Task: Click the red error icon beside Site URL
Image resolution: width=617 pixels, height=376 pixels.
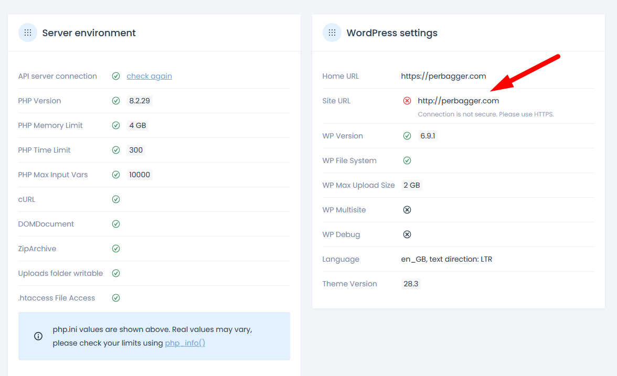Action: point(407,101)
